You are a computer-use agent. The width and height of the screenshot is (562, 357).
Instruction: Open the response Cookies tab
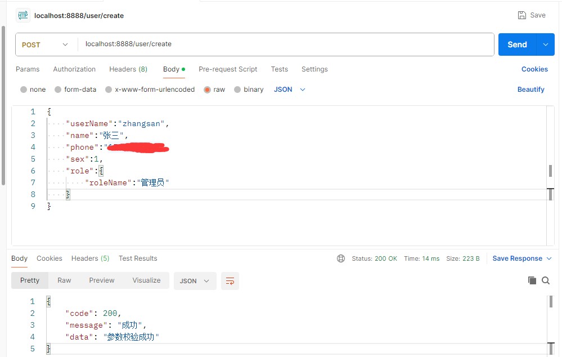click(x=50, y=258)
